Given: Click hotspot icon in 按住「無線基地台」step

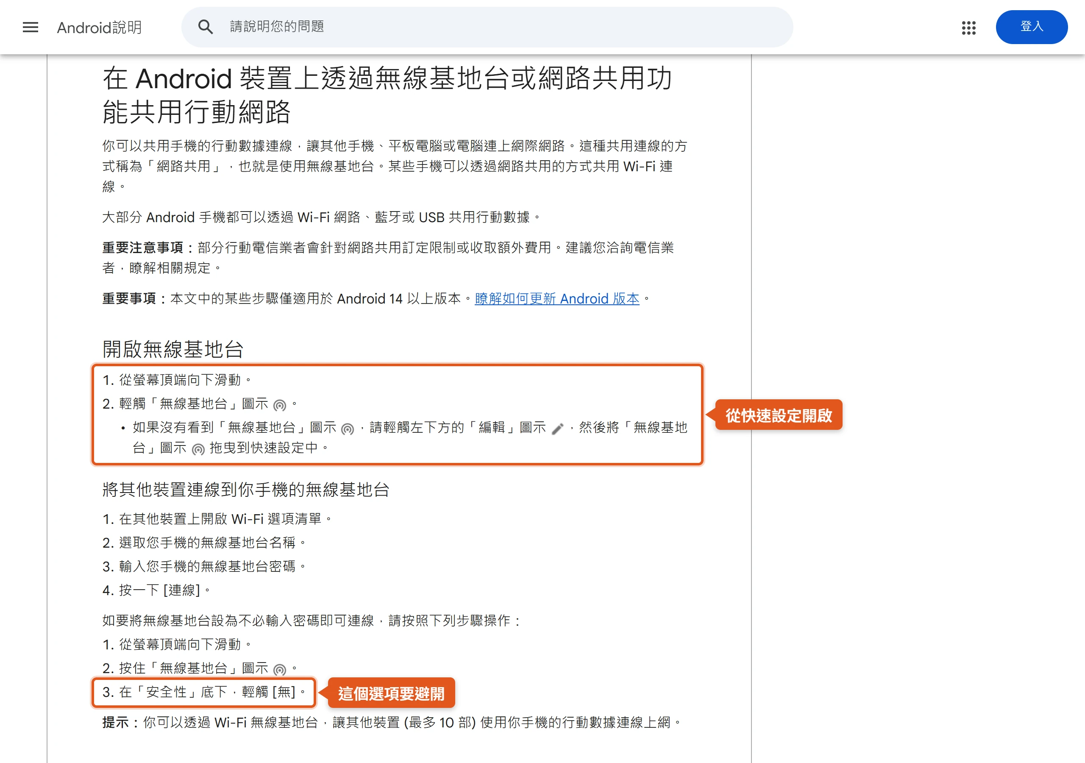Looking at the screenshot, I should click(280, 669).
